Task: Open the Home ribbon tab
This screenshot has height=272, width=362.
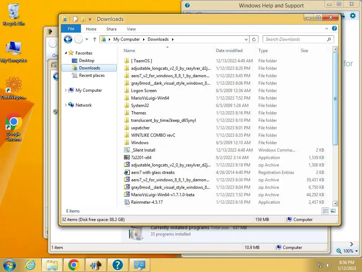Action: click(x=91, y=29)
